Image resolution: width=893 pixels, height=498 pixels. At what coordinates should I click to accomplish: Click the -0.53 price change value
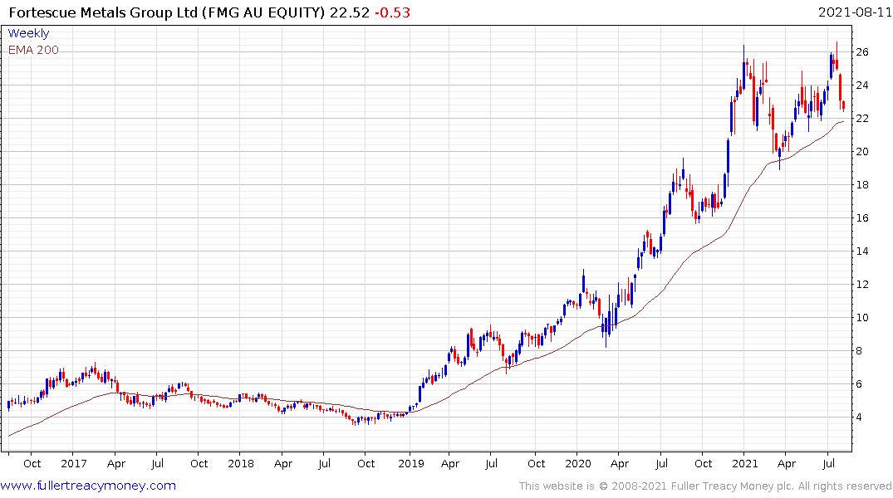click(x=392, y=12)
